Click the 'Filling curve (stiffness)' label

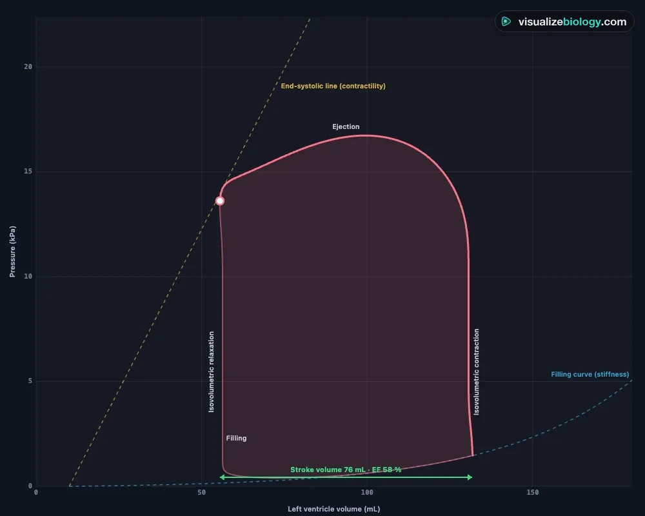click(590, 375)
